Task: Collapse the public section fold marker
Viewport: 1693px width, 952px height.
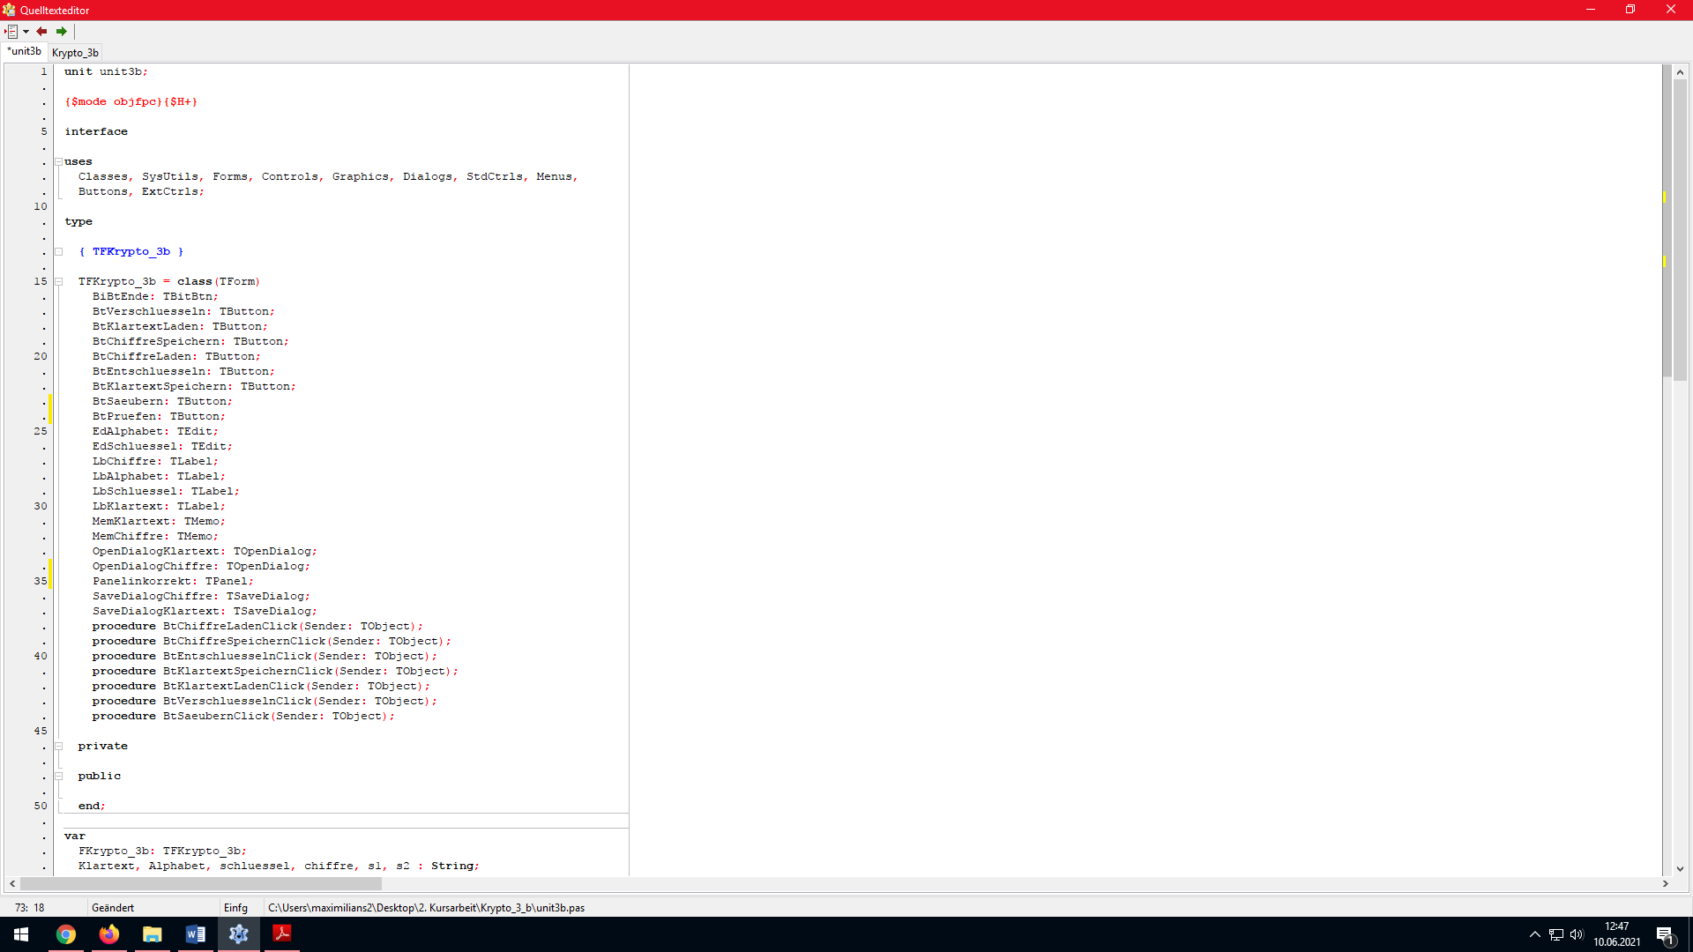Action: tap(59, 777)
